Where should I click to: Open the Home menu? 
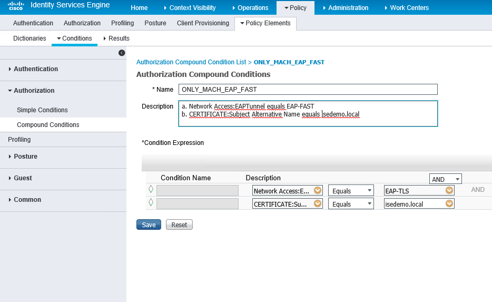[139, 8]
